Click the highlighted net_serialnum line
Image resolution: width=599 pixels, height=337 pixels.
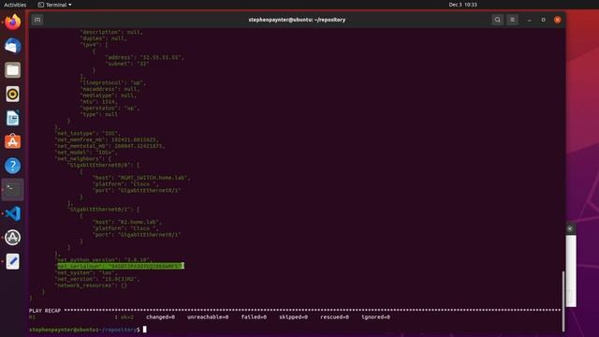(x=121, y=266)
